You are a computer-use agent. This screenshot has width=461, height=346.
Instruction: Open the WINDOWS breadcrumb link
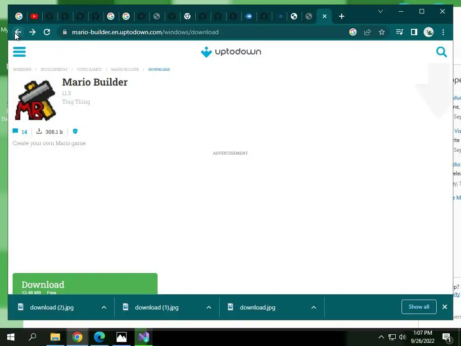coord(22,69)
